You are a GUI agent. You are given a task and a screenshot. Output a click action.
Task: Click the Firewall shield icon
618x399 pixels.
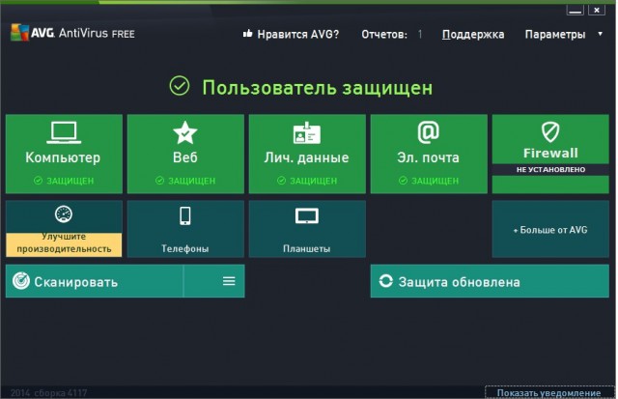coord(550,131)
